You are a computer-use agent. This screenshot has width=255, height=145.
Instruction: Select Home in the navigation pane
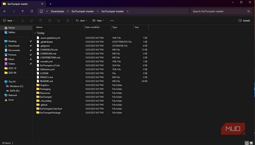[16, 28]
